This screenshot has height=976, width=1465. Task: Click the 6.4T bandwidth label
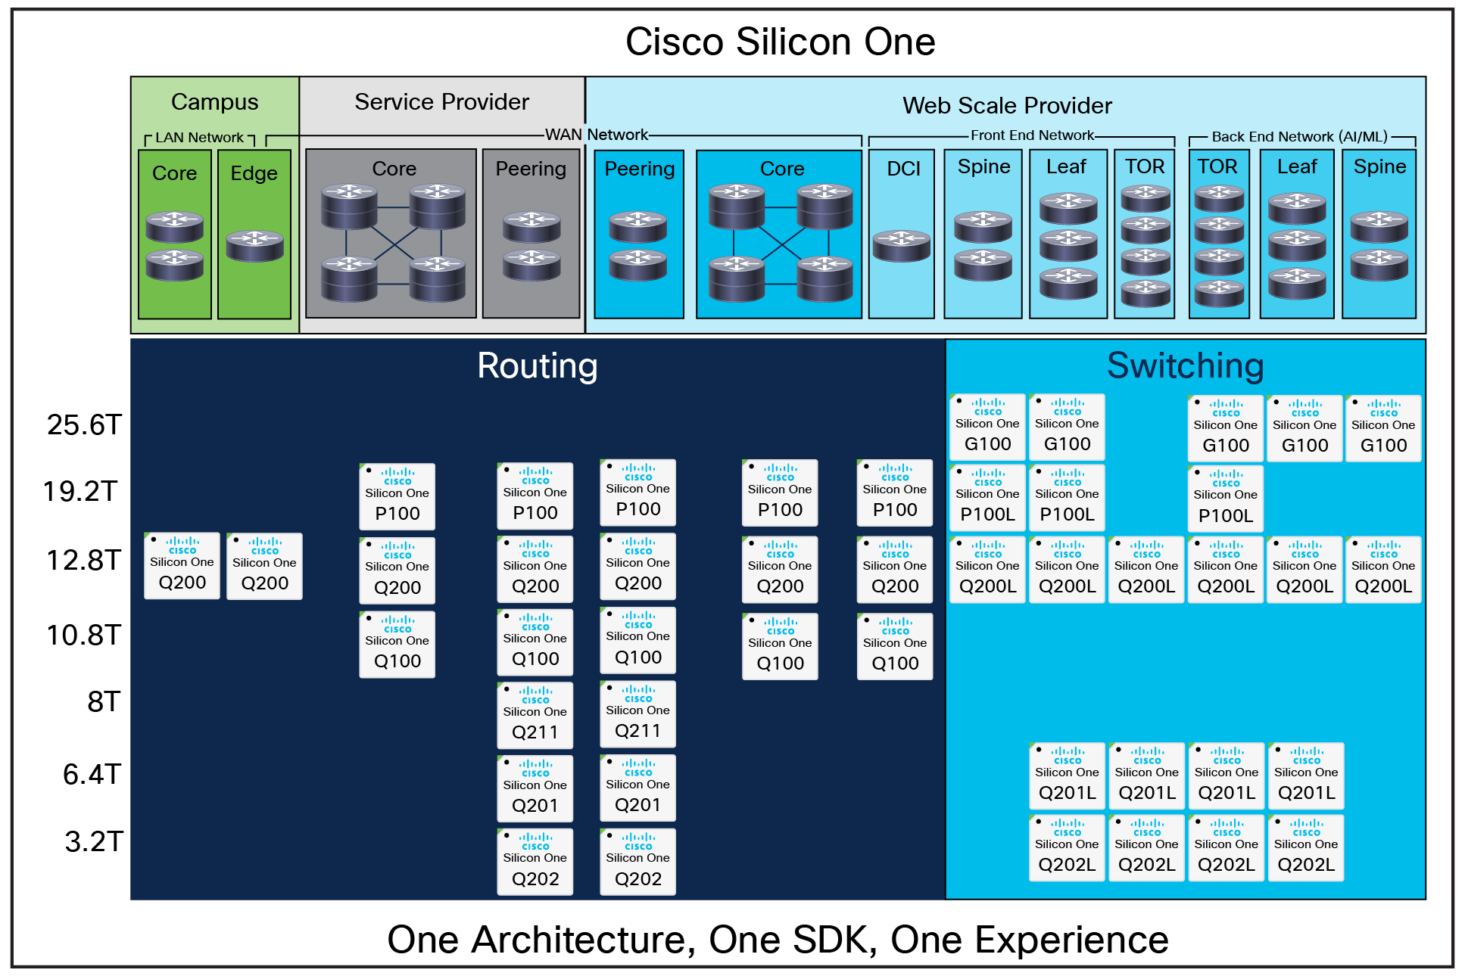(92, 775)
